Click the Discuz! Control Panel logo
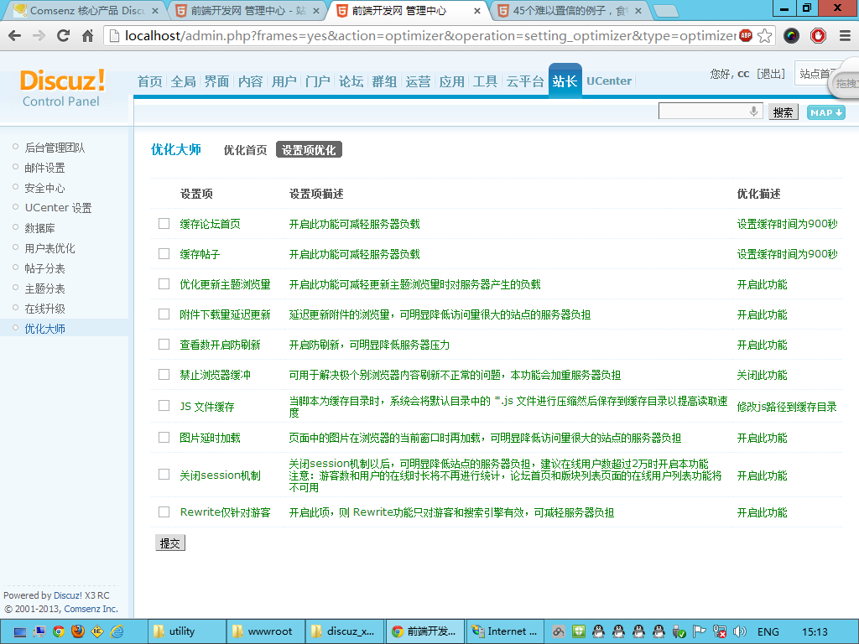Screen dimensions: 859x644 click(x=61, y=87)
